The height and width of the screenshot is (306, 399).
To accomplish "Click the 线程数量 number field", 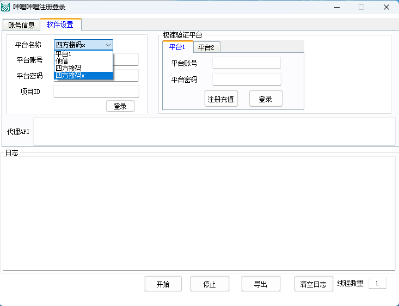I will click(x=377, y=283).
